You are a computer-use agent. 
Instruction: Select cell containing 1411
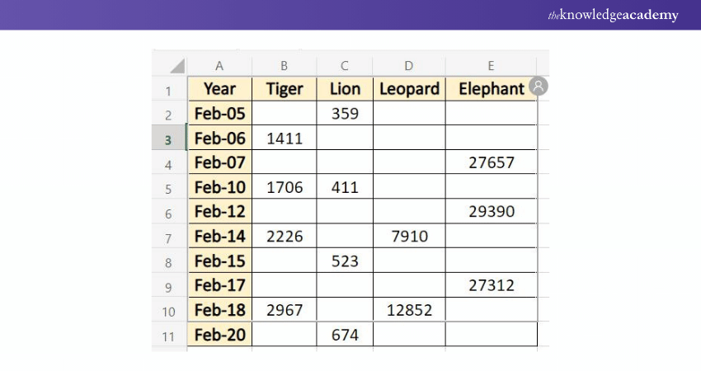pos(285,139)
